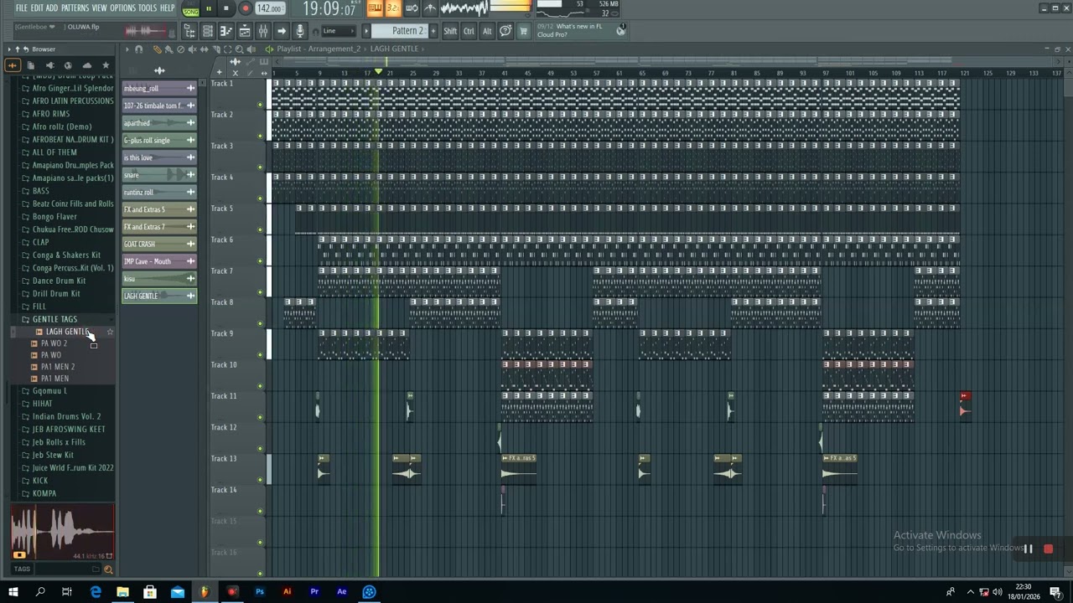Click the Windows Start button
The image size is (1073, 603).
coord(13,591)
